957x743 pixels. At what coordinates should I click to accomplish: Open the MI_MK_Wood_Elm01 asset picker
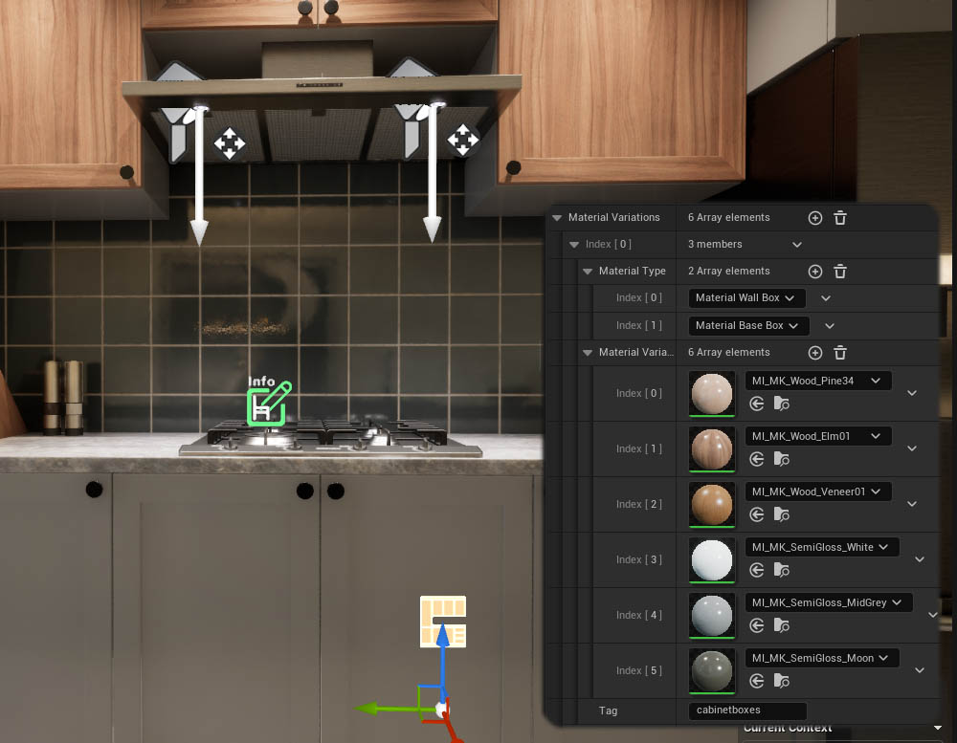818,436
